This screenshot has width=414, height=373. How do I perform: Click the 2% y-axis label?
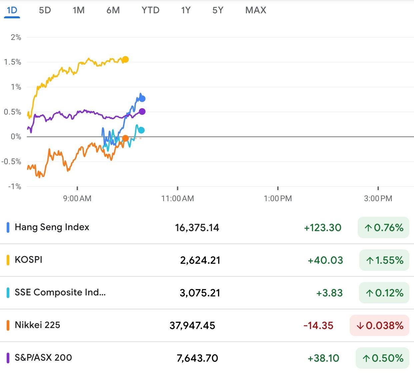tap(16, 37)
